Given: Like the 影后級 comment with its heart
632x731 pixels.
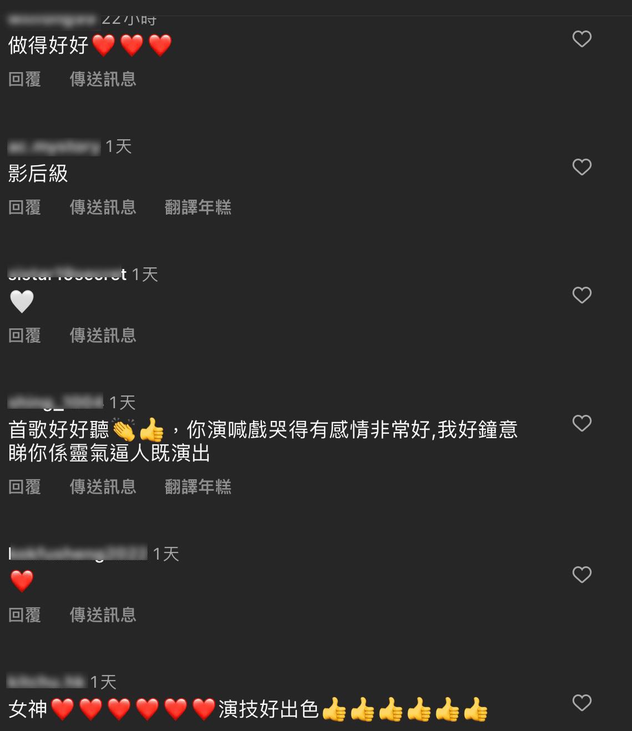Looking at the screenshot, I should click(x=582, y=167).
